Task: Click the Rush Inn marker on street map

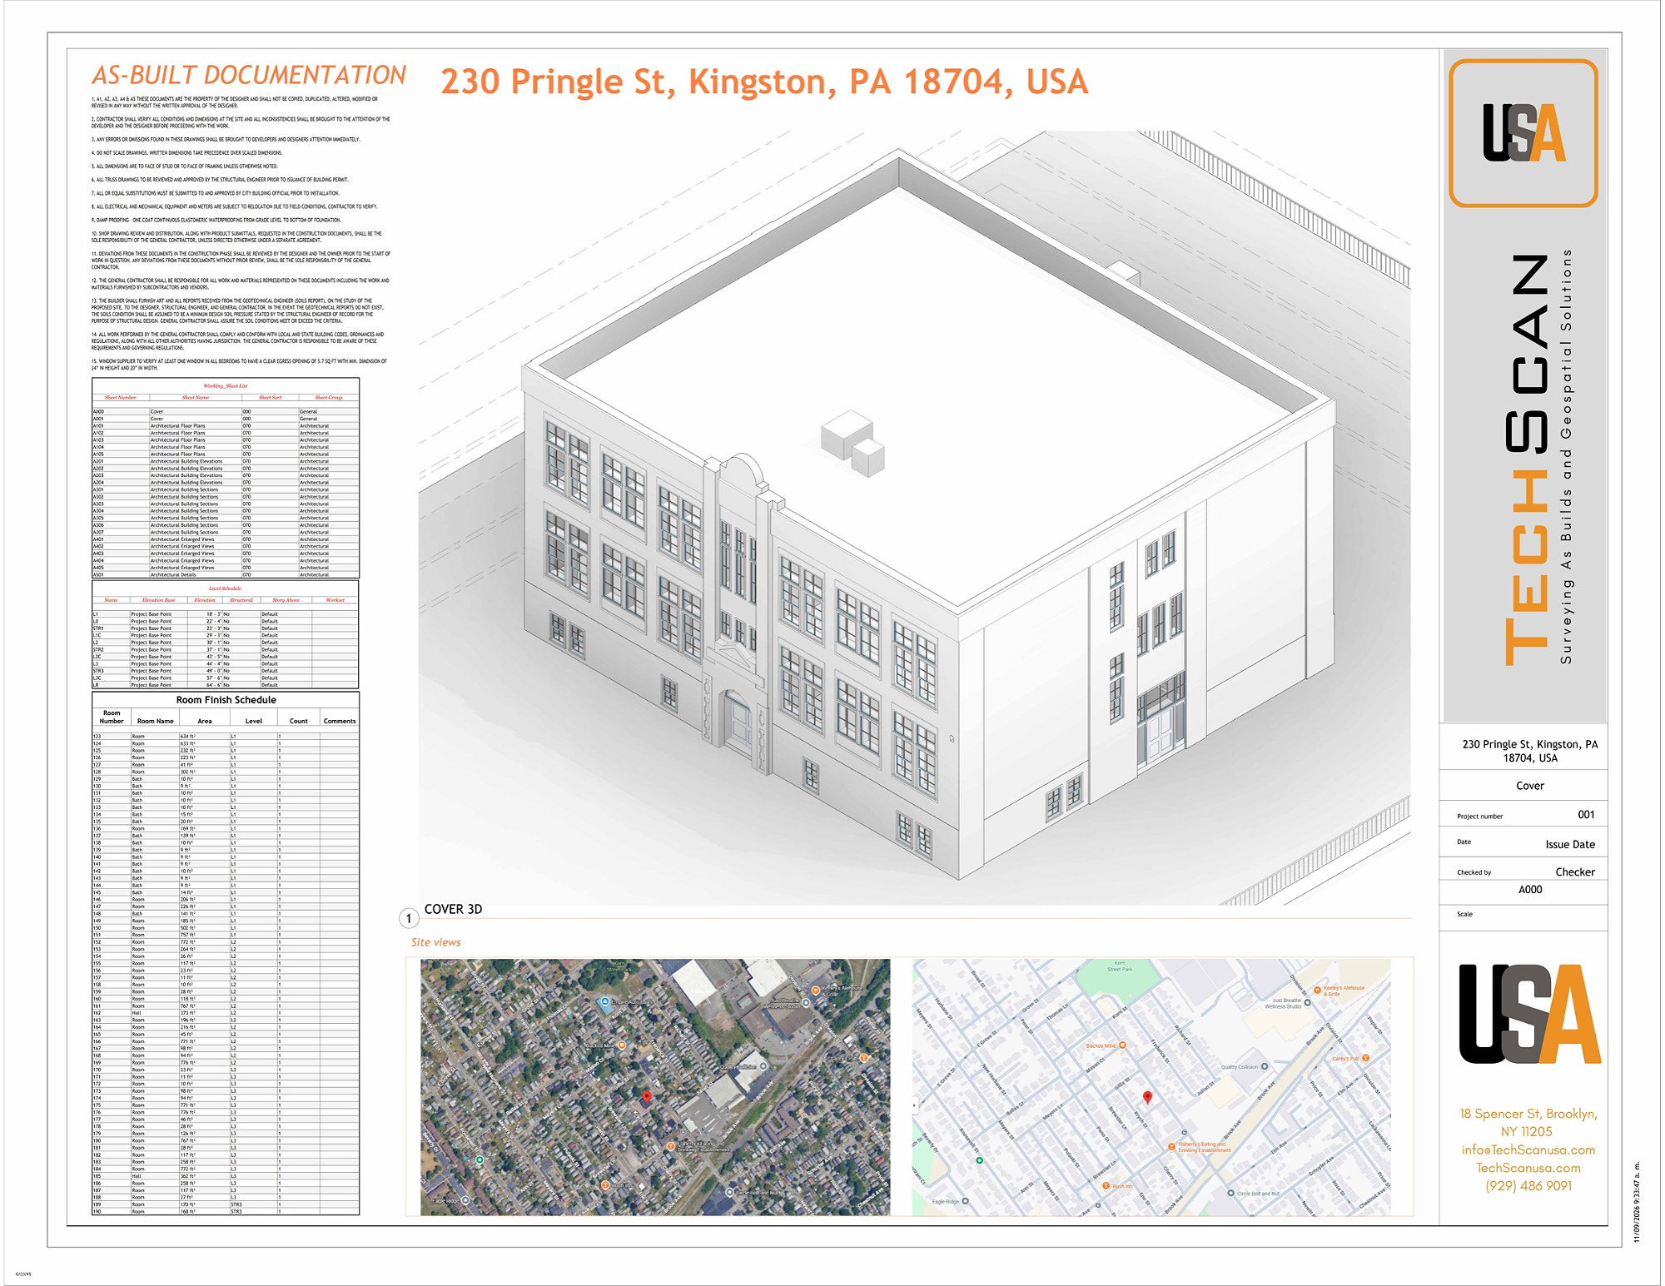Action: 1106,1186
